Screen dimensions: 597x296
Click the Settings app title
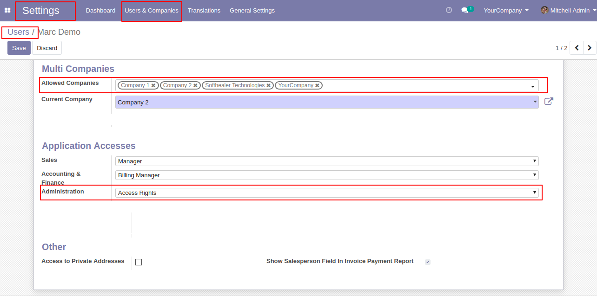pyautogui.click(x=41, y=11)
